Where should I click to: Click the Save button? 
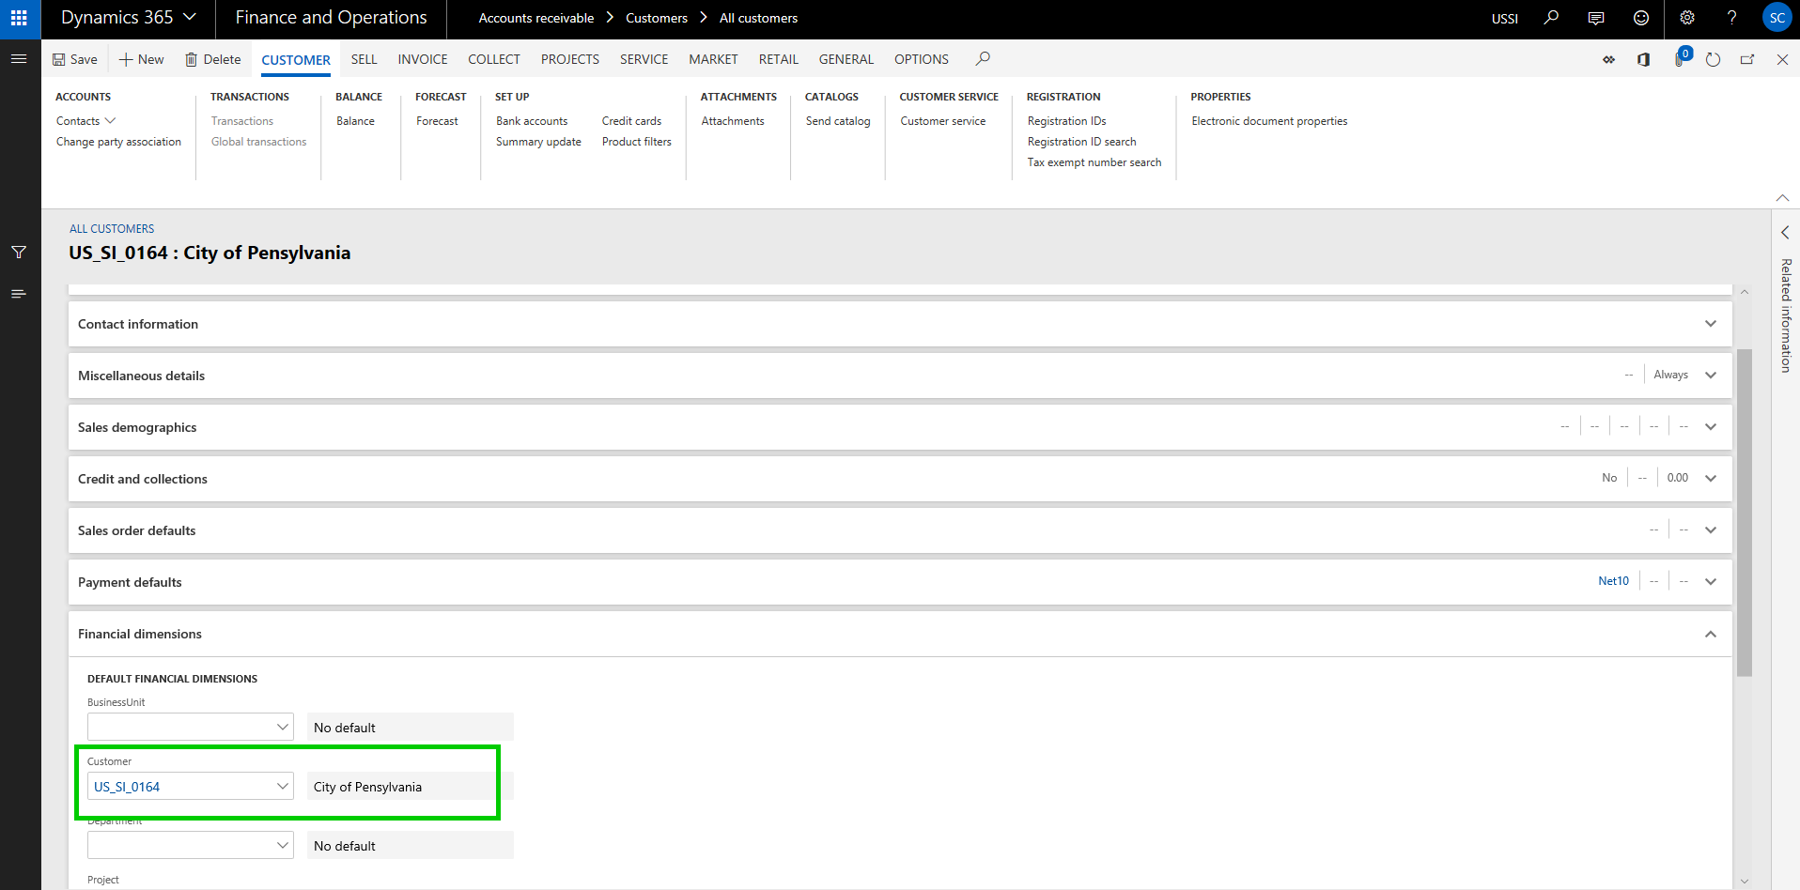(x=74, y=59)
